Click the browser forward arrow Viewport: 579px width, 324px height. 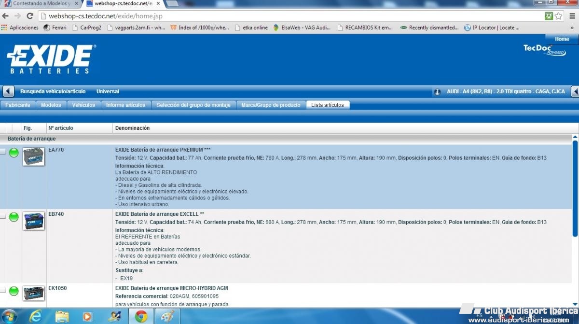click(x=18, y=16)
